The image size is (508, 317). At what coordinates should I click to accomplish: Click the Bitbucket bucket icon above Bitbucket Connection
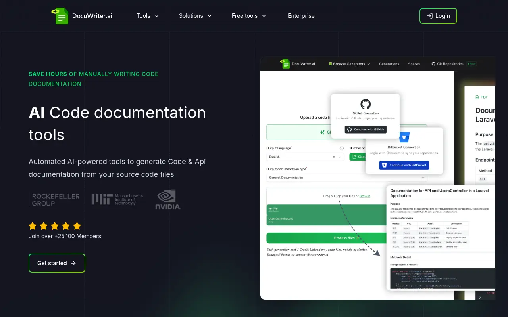[404, 137]
